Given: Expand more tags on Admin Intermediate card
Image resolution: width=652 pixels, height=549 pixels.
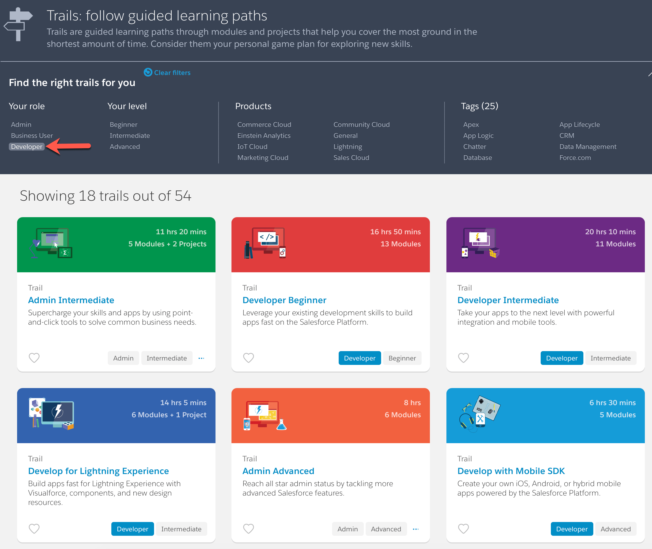Looking at the screenshot, I should 201,358.
